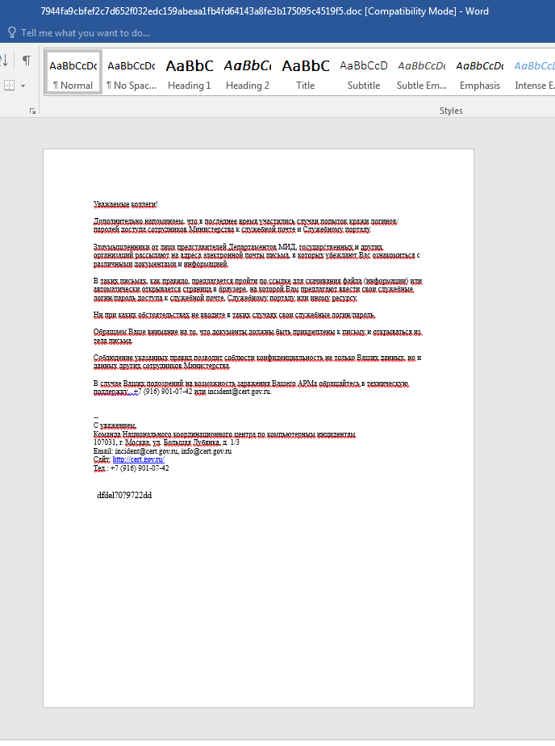The height and width of the screenshot is (746, 555).
Task: Select the Intense Emphasis style
Action: (x=534, y=74)
